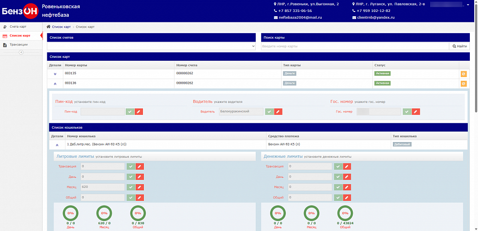This screenshot has width=478, height=231.
Task: Click phone number +7 959 102-12-82
Action: (x=373, y=11)
